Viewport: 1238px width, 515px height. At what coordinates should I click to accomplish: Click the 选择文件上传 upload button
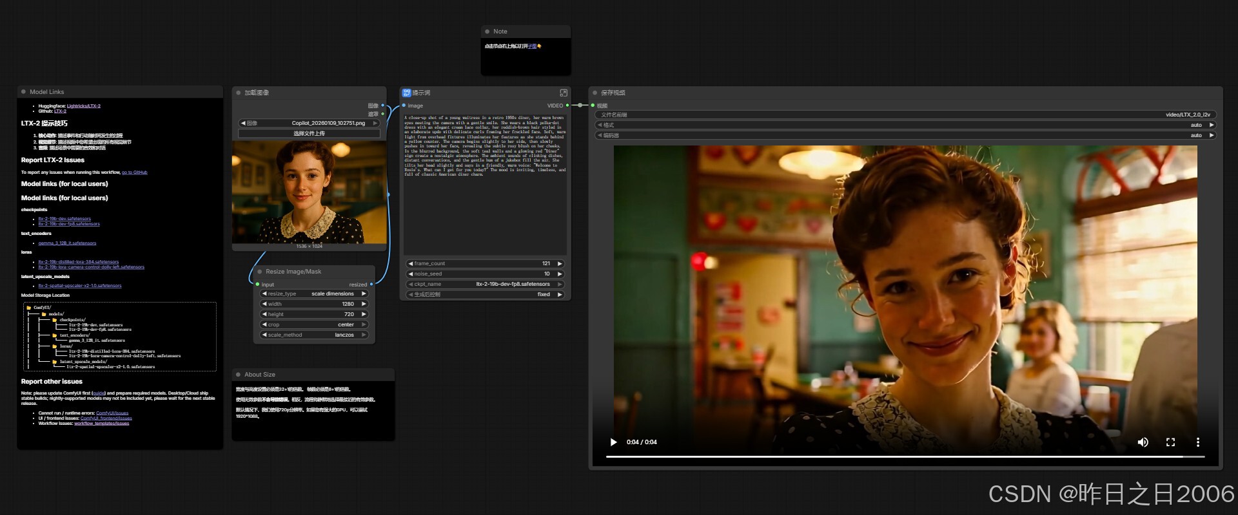pos(309,133)
